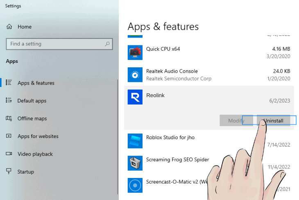Click the Home icon in the Settings sidebar

pos(9,27)
